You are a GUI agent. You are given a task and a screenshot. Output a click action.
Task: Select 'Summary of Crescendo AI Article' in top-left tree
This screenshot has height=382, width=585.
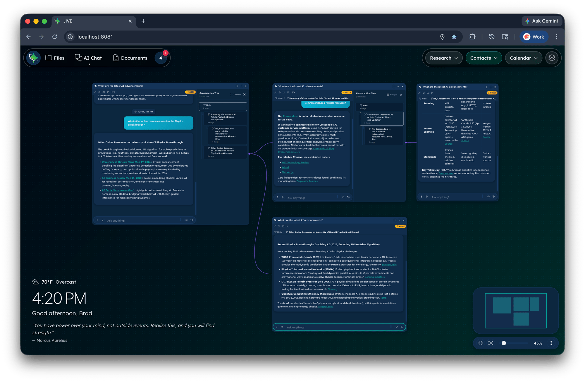click(x=225, y=118)
